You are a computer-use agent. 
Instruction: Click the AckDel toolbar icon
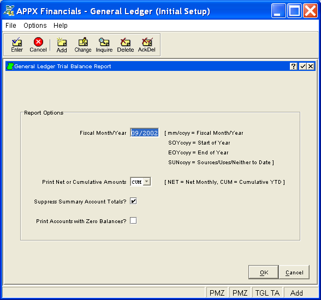tap(147, 45)
